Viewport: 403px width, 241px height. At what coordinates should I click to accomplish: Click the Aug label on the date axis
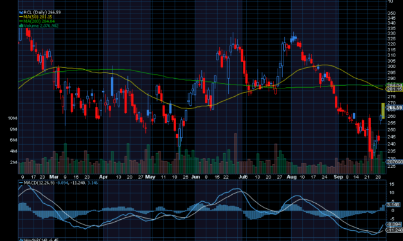click(x=292, y=177)
